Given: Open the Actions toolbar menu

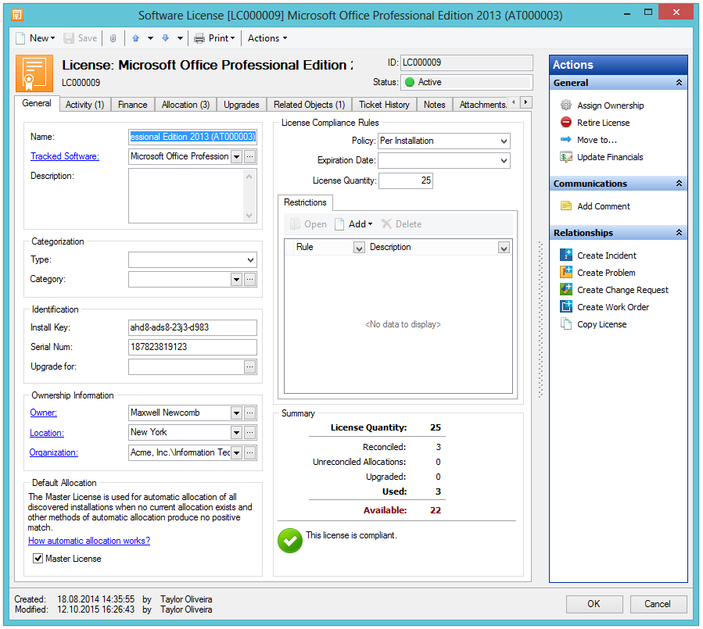Looking at the screenshot, I should 267,38.
